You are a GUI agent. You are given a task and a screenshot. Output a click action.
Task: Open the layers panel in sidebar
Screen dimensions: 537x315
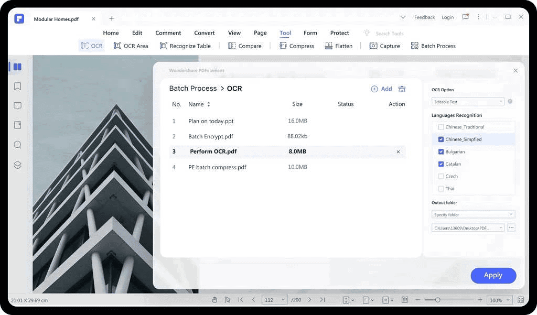(x=17, y=165)
